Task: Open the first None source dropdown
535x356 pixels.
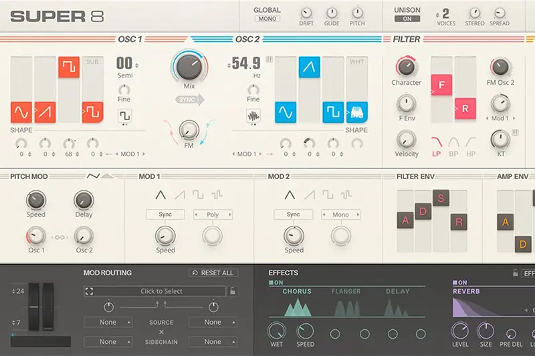Action: 108,322
